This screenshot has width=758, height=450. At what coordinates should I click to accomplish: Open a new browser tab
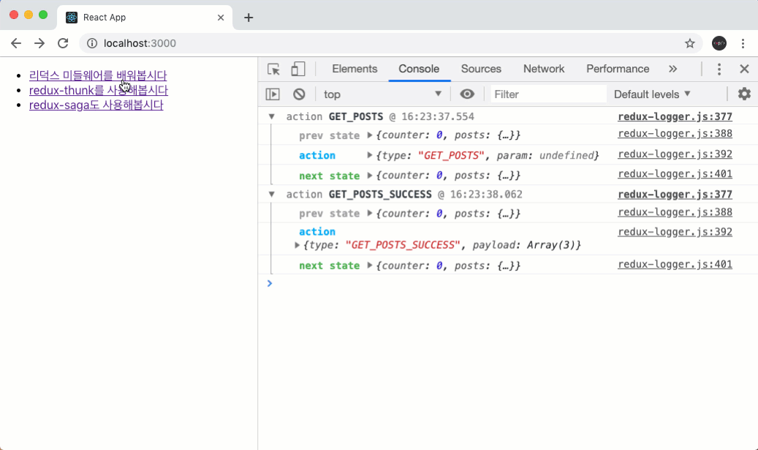pos(249,18)
